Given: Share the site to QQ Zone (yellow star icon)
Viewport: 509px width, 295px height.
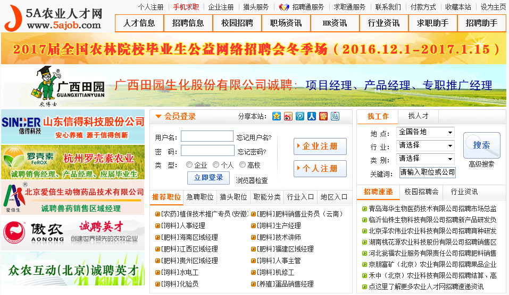Looking at the screenshot, I should [277, 116].
